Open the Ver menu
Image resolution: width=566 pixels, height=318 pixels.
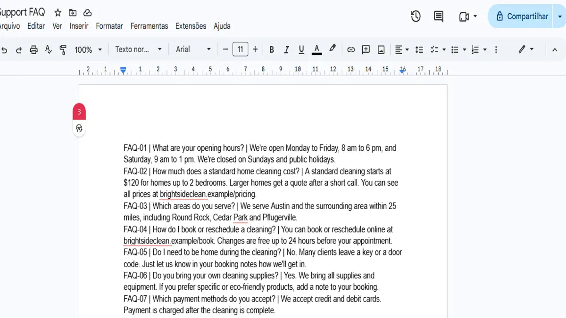click(57, 26)
